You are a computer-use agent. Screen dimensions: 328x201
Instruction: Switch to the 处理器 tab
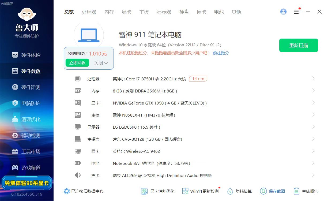click(x=89, y=12)
